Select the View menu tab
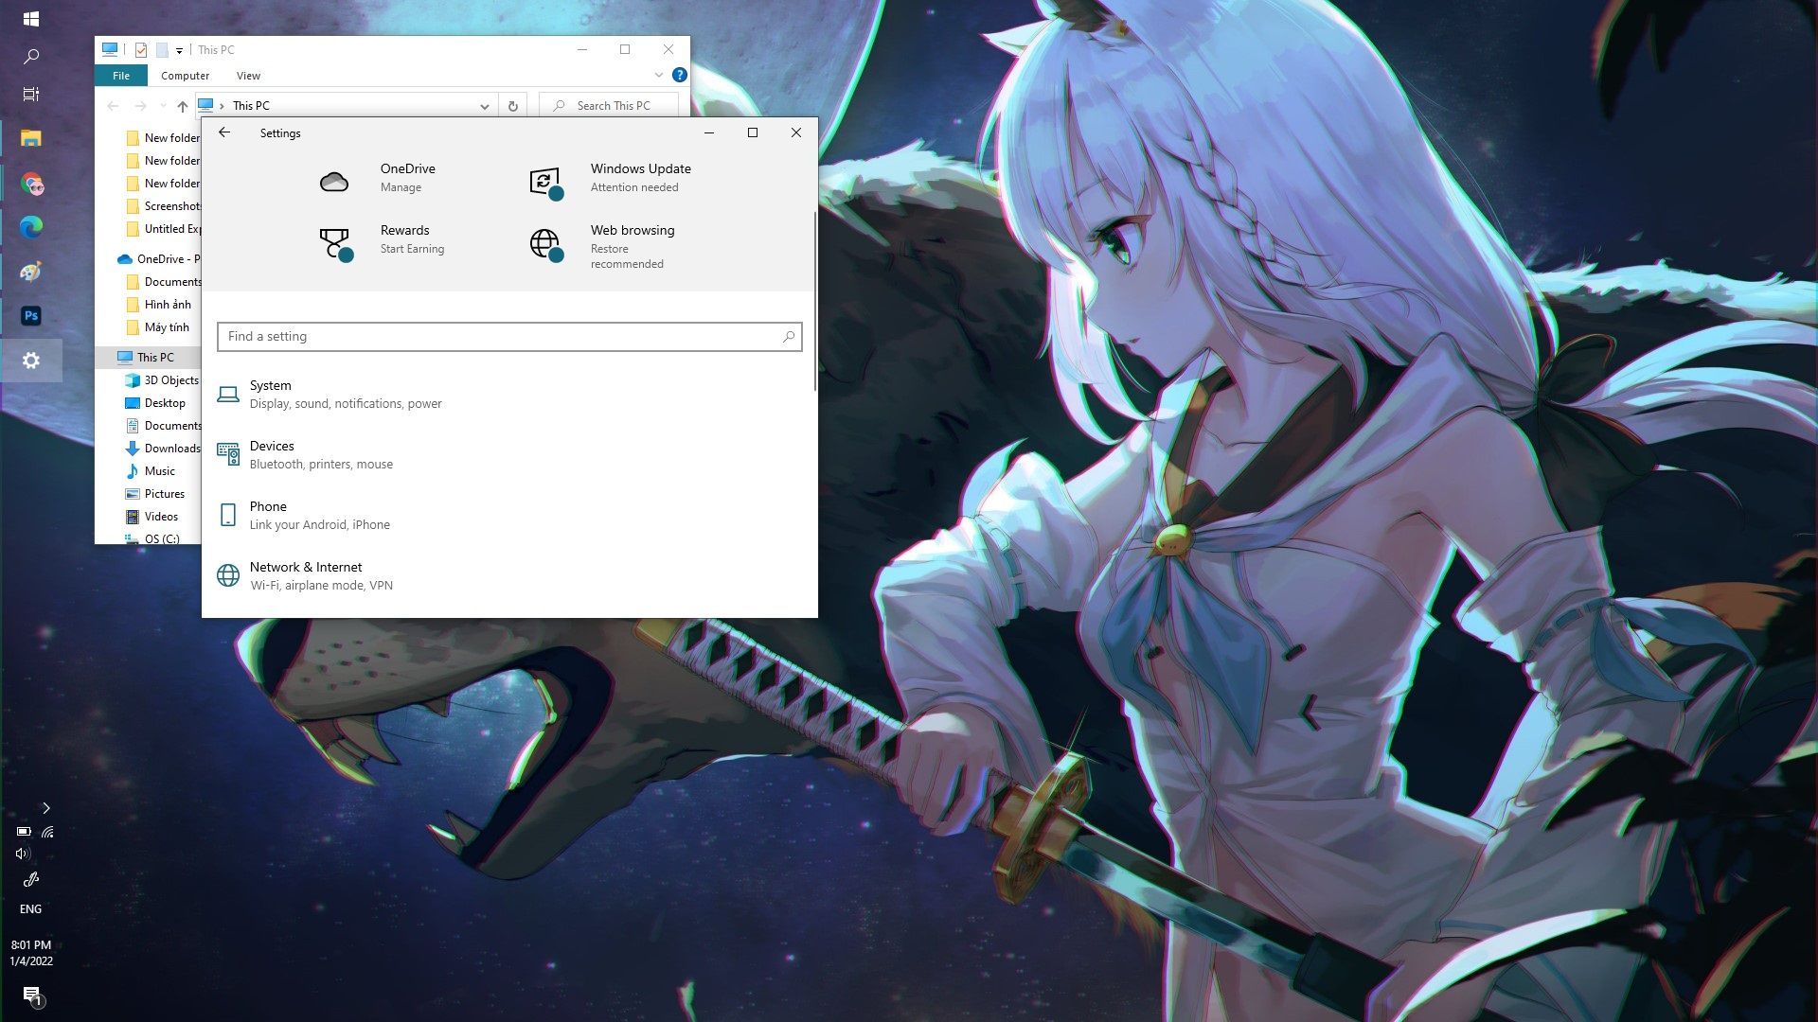 (246, 75)
